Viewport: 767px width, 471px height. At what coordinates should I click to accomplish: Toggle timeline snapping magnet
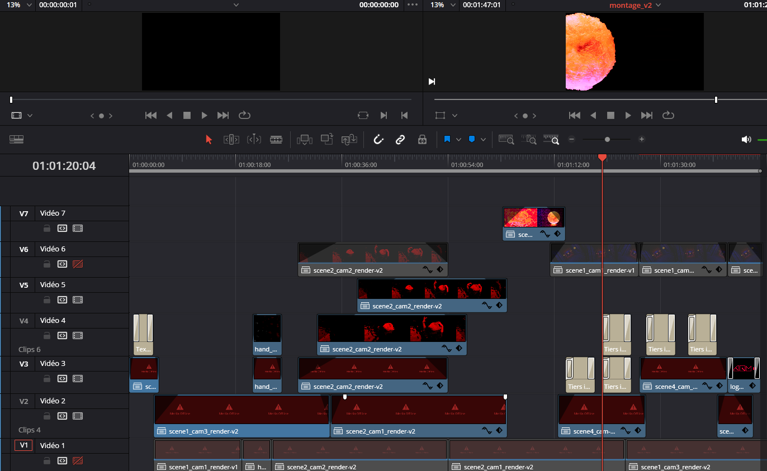tap(378, 140)
